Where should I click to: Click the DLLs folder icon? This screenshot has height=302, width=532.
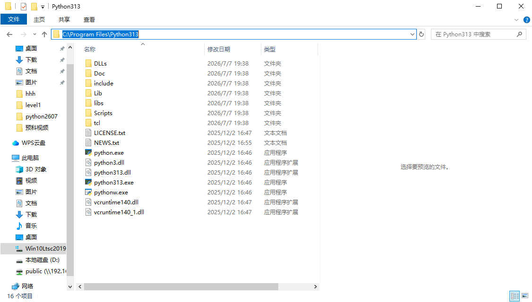(x=88, y=63)
